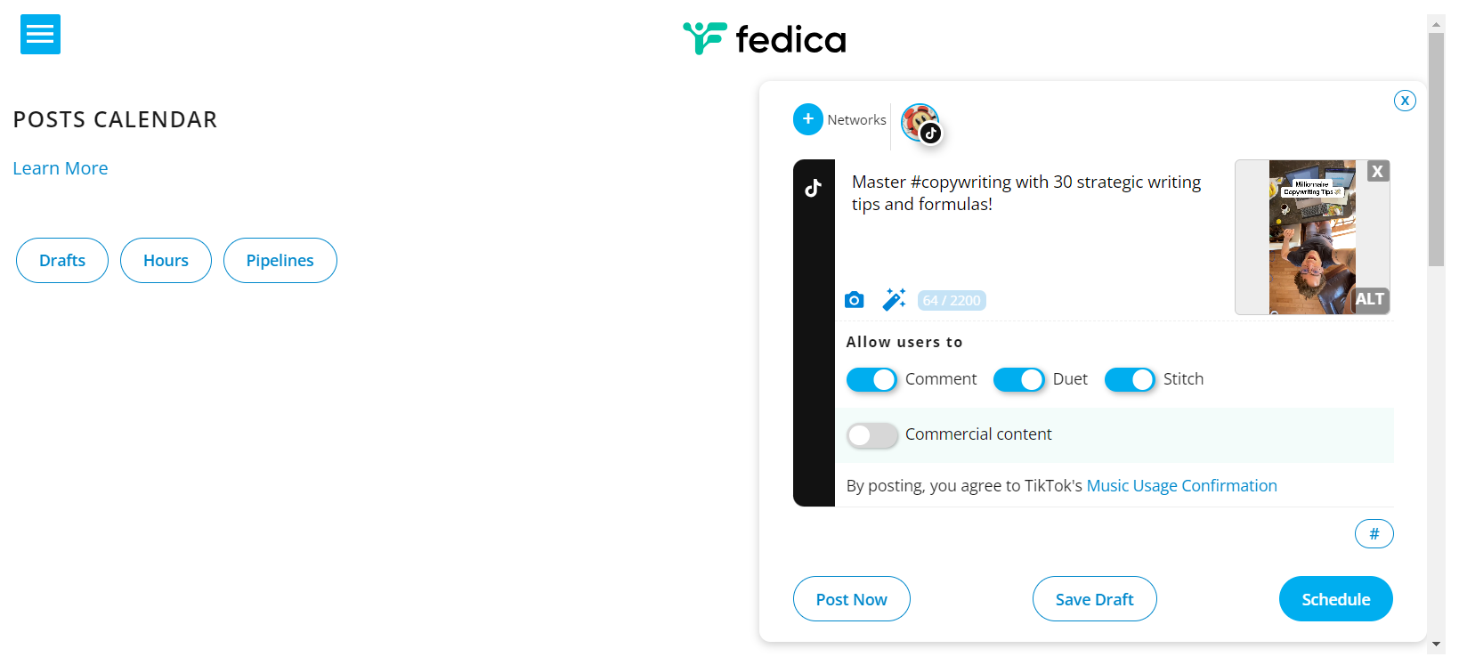Switch to the Hours tab
1459x665 pixels.
point(166,261)
